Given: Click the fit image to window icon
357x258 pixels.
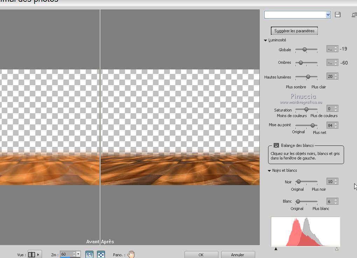Looking at the screenshot, I should tap(101, 254).
